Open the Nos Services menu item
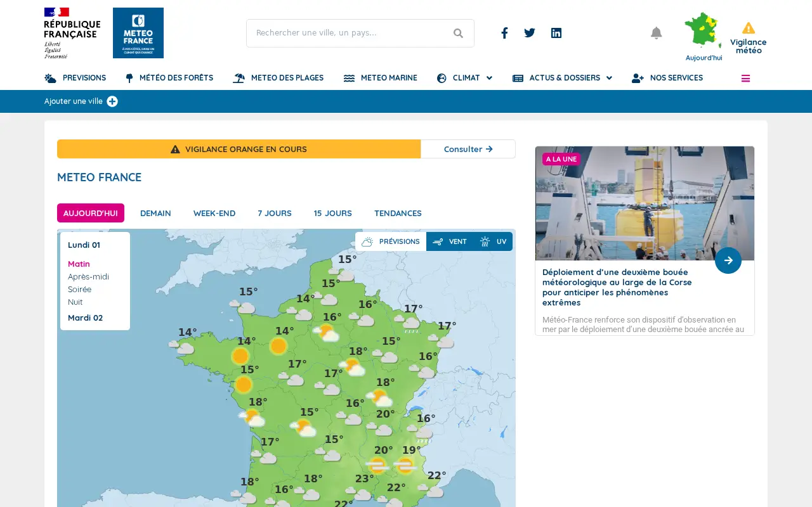This screenshot has height=507, width=812. 667,78
